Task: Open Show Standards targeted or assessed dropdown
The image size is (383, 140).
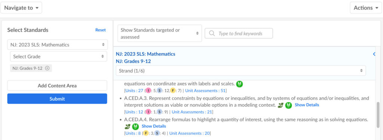Action: (x=160, y=34)
